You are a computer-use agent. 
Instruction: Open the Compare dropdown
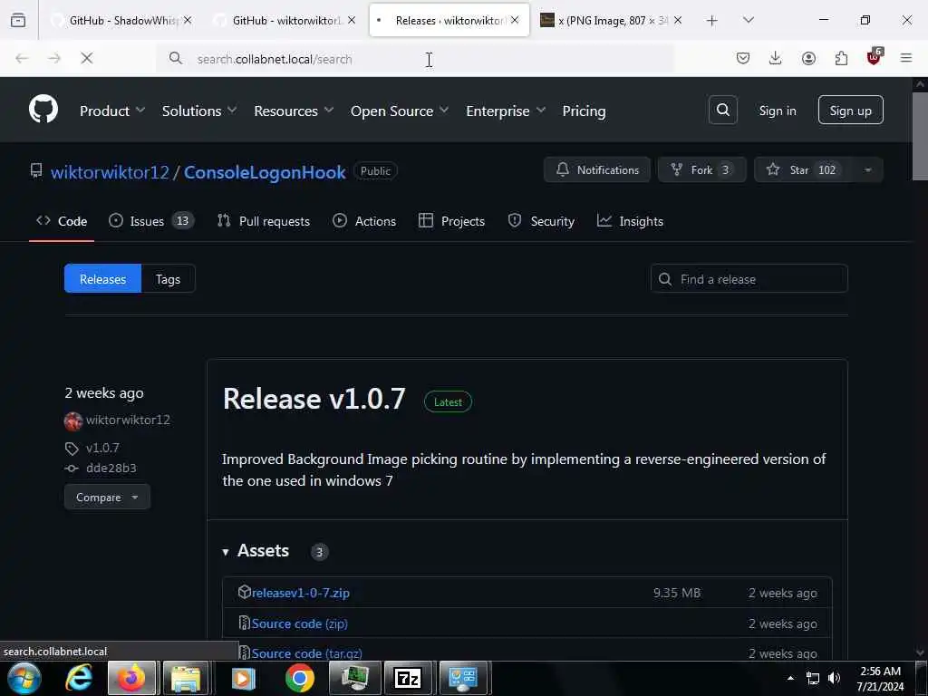[x=107, y=498]
